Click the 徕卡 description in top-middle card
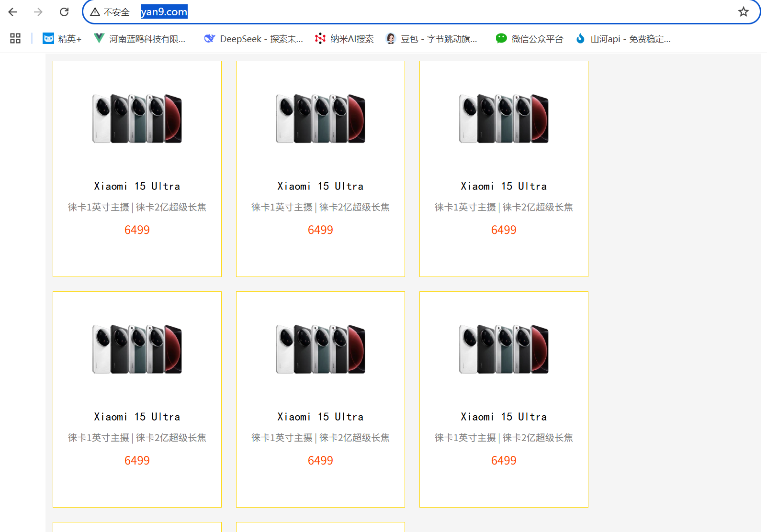This screenshot has height=532, width=767. coord(320,207)
